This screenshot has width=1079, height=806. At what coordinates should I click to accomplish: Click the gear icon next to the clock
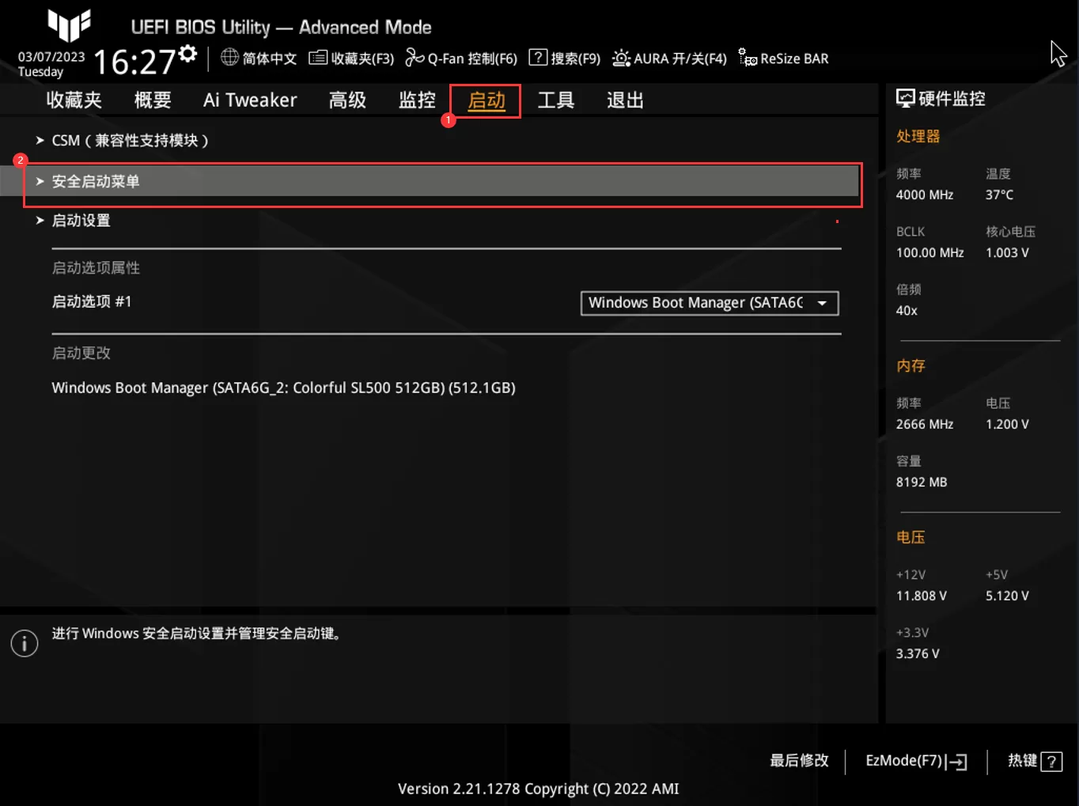187,54
